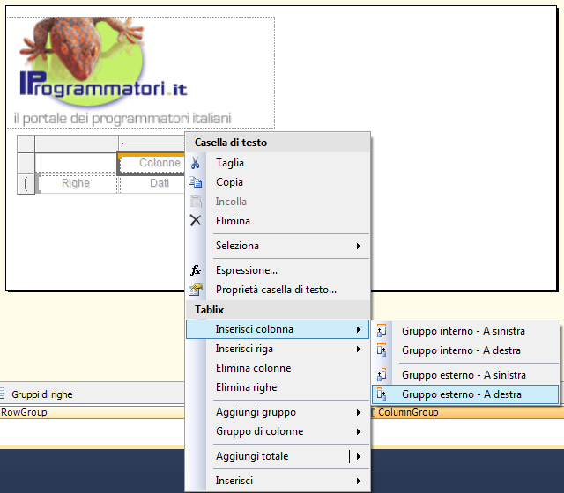Choose Gruppo esterno - A sinistra

tap(465, 375)
